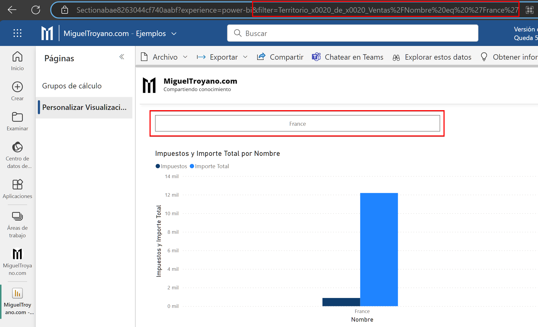Click the MiguelTroyano.com report title text
538x327 pixels.
[200, 81]
